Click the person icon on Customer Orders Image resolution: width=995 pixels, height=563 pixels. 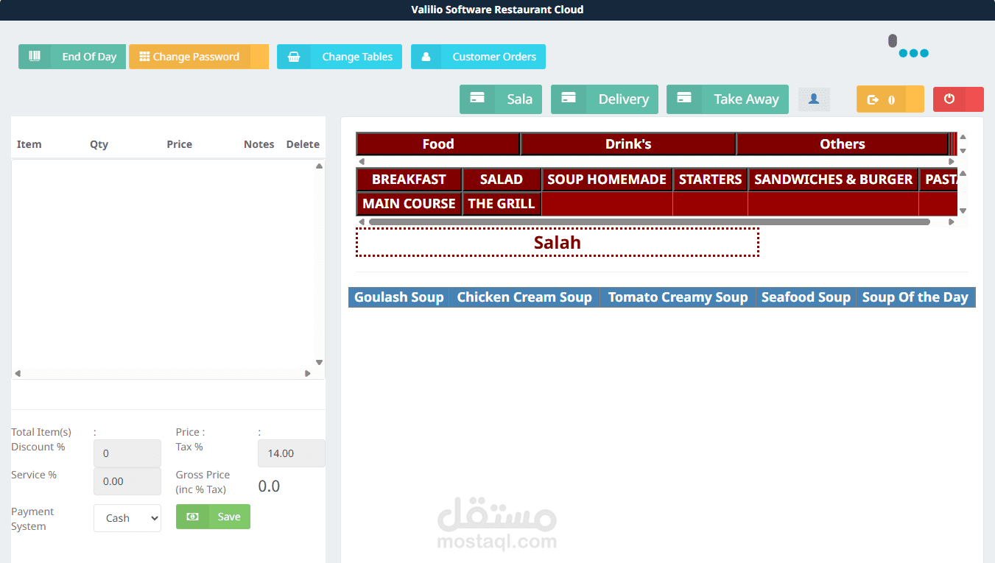[x=426, y=56]
